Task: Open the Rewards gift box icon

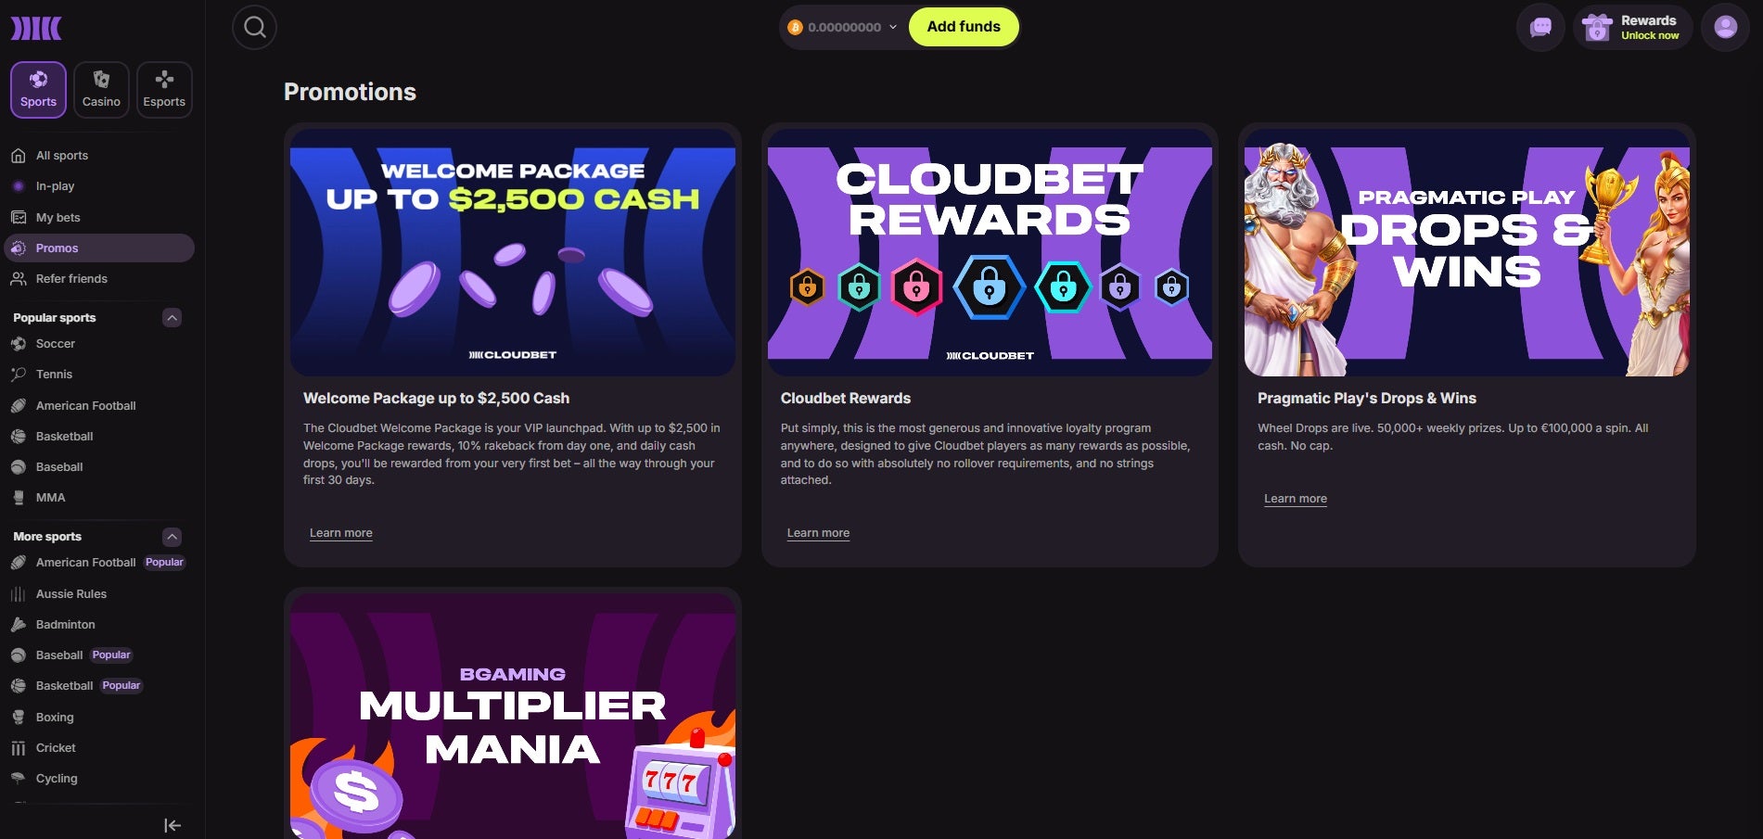Action: coord(1597,28)
